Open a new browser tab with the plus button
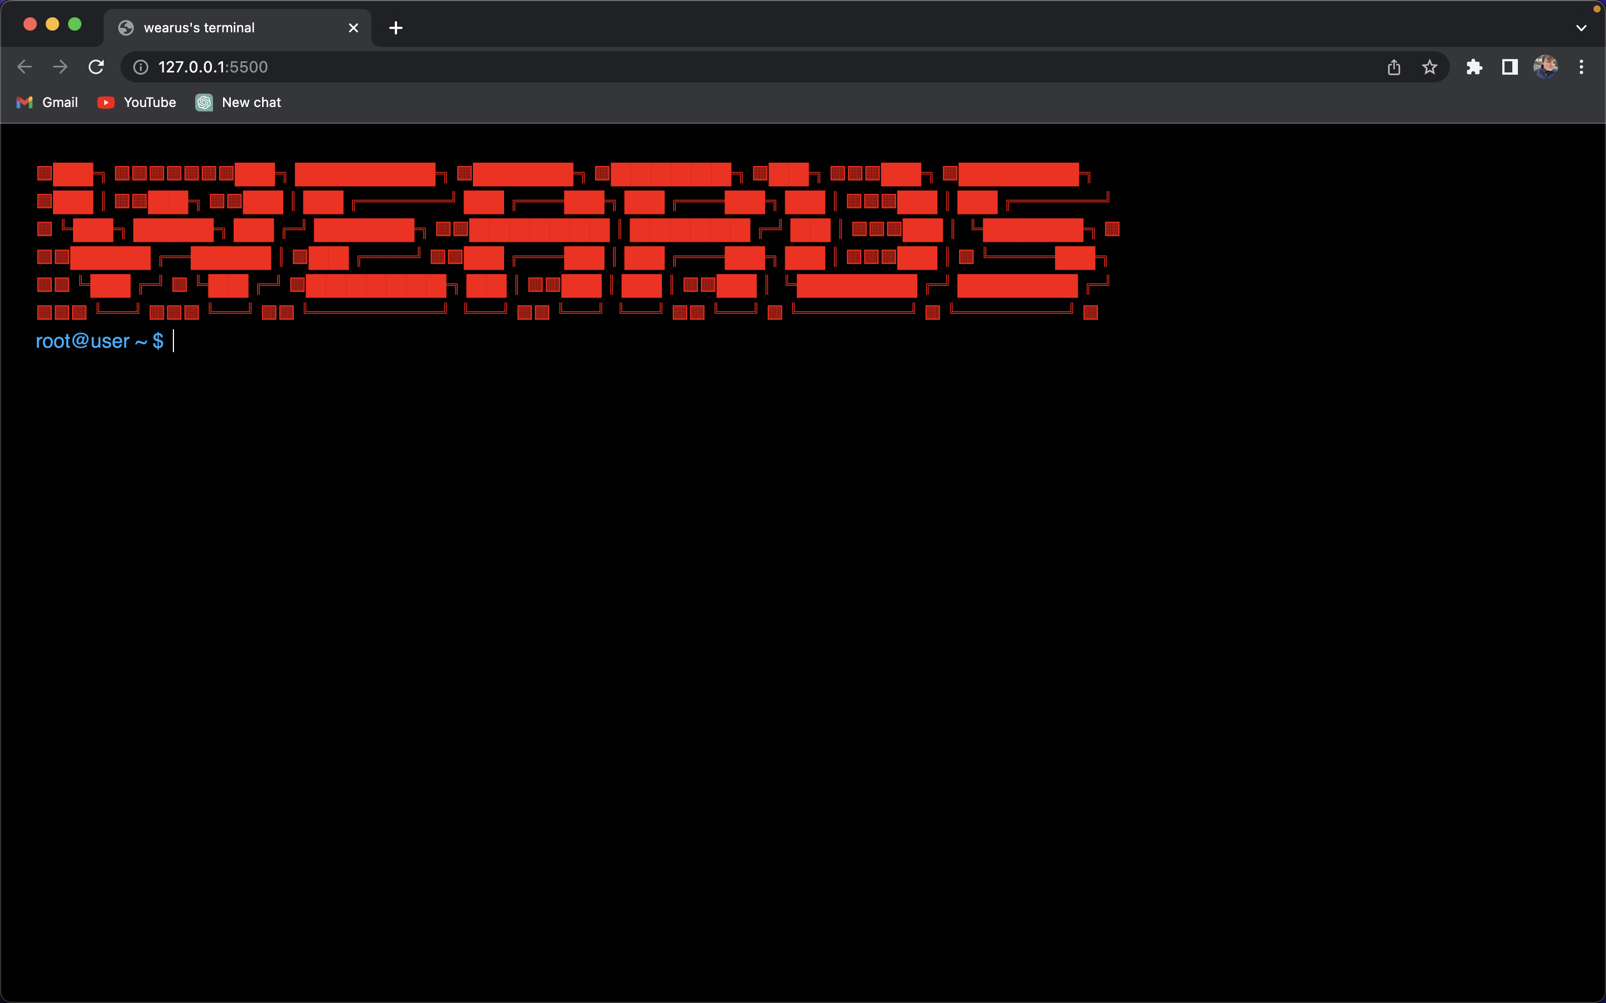 (395, 28)
